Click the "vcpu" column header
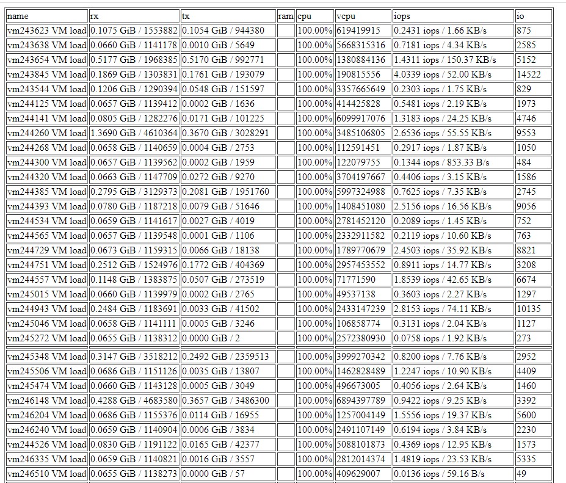The height and width of the screenshot is (483, 566). (x=363, y=16)
